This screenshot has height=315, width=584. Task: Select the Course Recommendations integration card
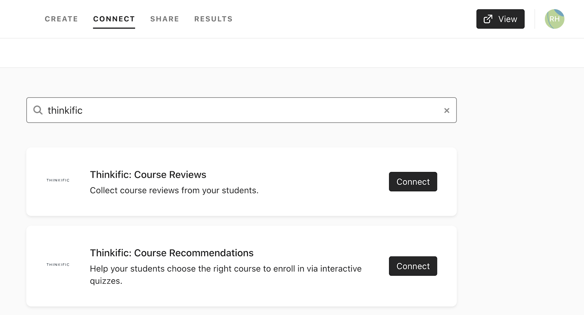(241, 266)
